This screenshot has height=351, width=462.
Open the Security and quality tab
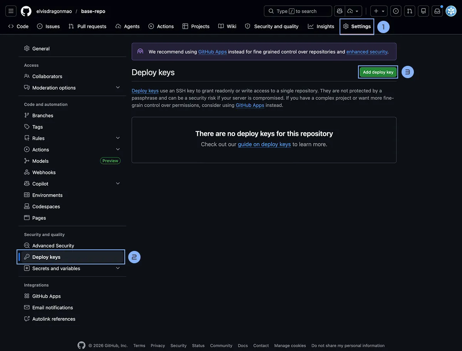[271, 26]
